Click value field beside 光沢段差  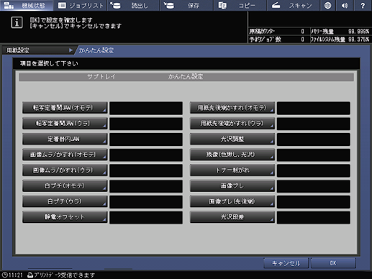tap(314, 217)
